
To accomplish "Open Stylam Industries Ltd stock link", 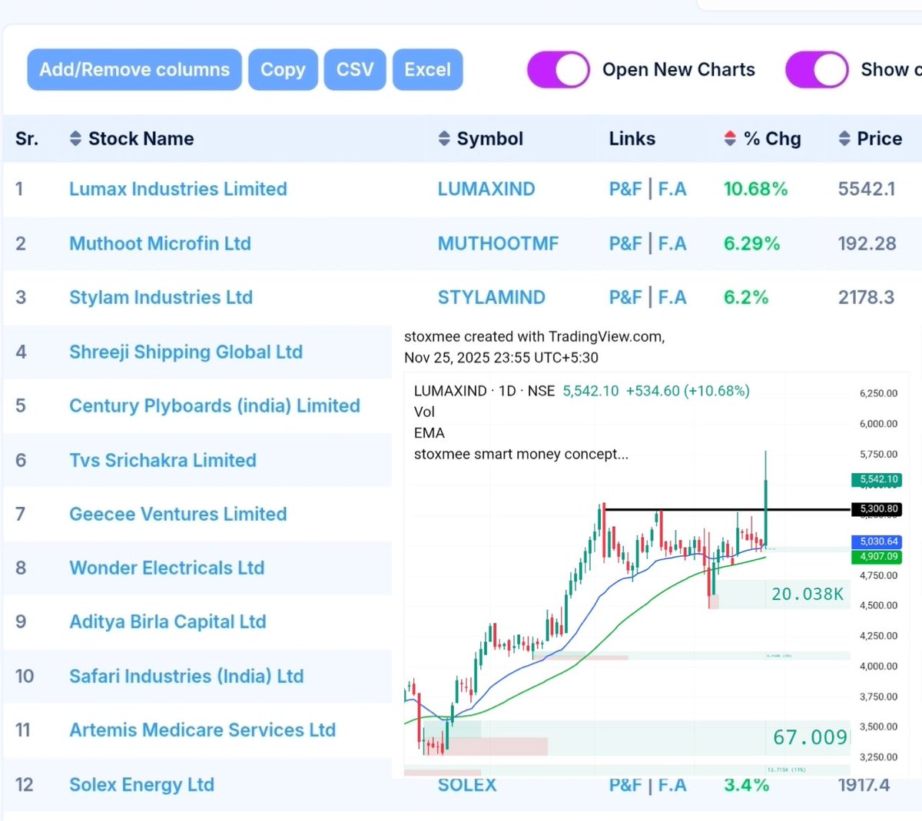I will click(161, 297).
